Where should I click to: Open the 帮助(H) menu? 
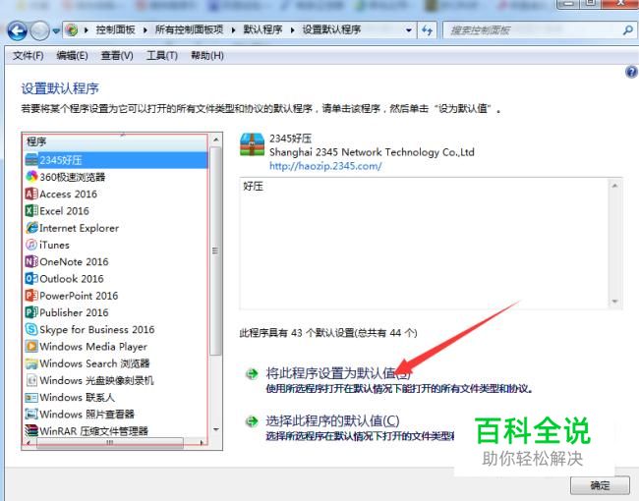pos(207,55)
